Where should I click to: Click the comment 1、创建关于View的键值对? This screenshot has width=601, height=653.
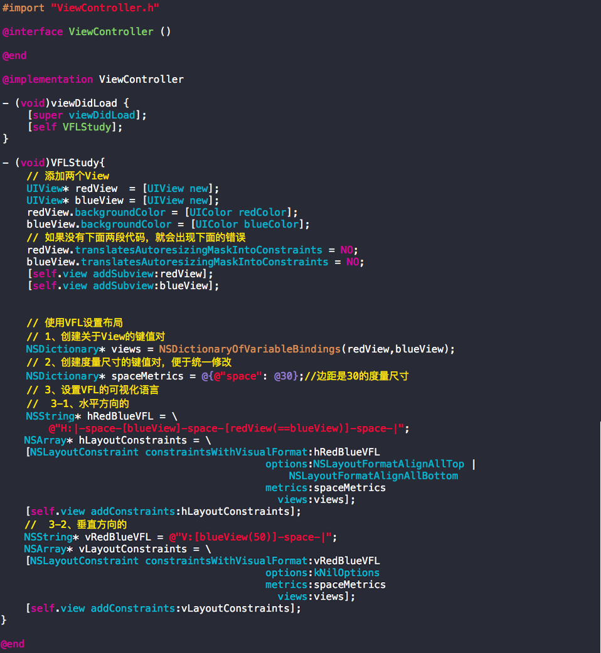click(96, 336)
